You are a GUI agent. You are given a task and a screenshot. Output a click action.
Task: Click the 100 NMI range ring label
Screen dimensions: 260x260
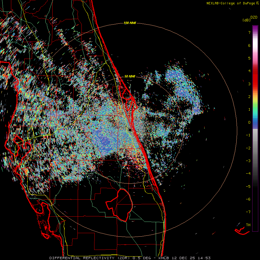[x=130, y=23]
